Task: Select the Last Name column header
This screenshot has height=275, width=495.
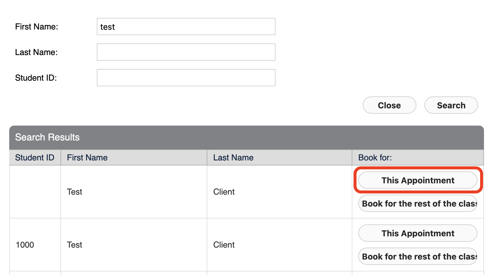Action: pos(233,158)
